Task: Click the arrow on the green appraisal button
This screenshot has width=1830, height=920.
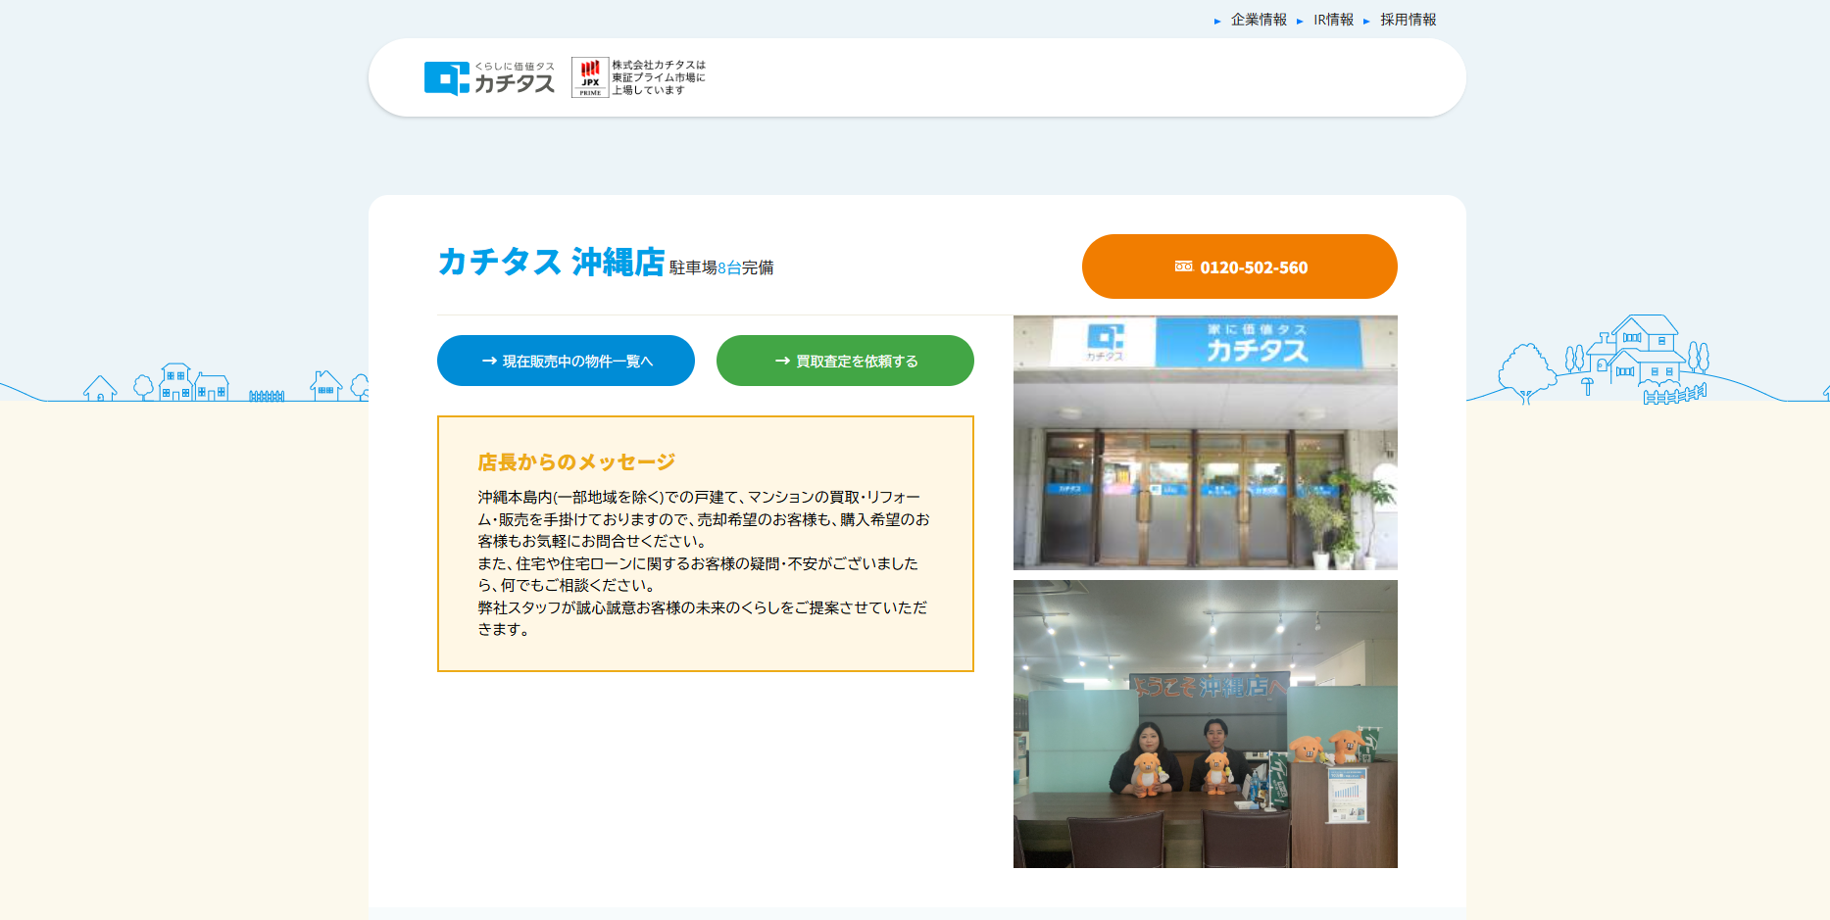Action: tap(782, 361)
